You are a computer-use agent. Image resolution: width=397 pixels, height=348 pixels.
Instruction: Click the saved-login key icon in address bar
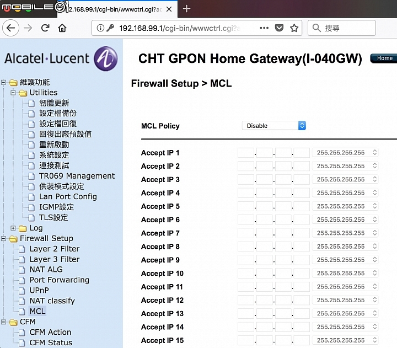(x=110, y=28)
